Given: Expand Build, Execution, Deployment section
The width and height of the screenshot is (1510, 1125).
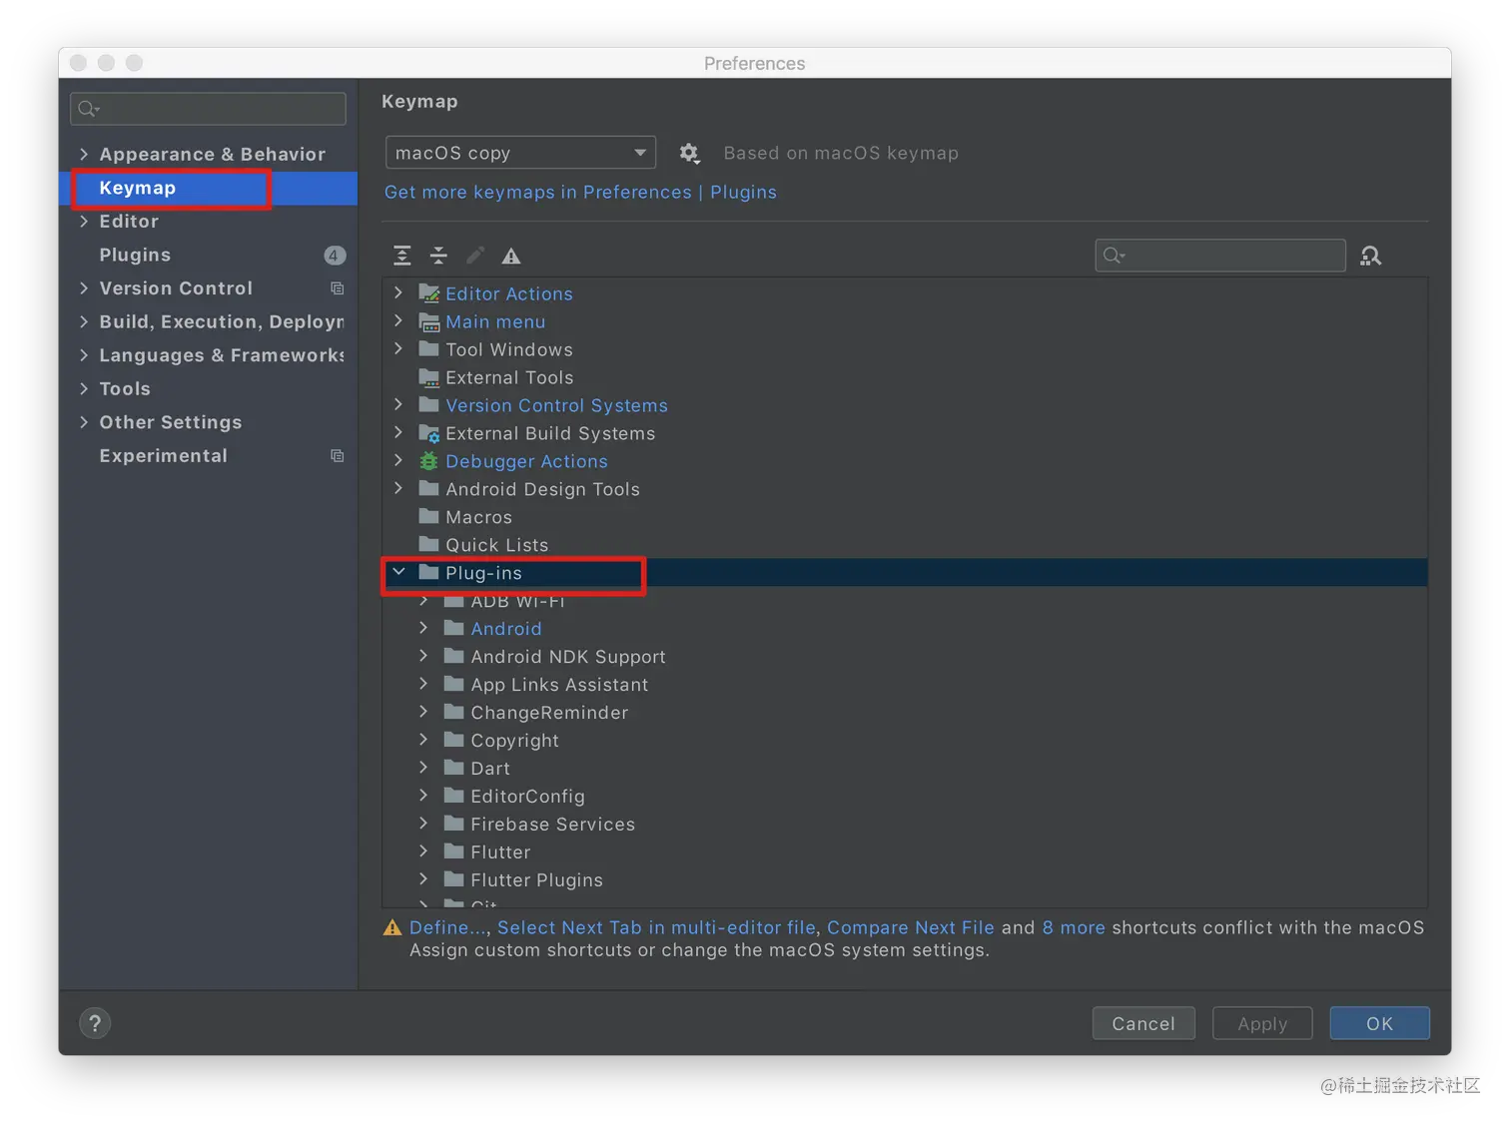Looking at the screenshot, I should point(84,321).
